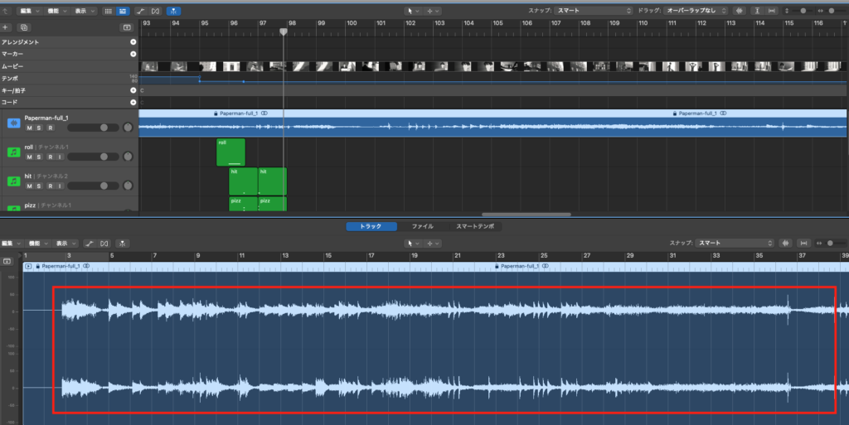Click vertical auto zoom button in main toolbar
The height and width of the screenshot is (425, 849).
[x=758, y=11]
